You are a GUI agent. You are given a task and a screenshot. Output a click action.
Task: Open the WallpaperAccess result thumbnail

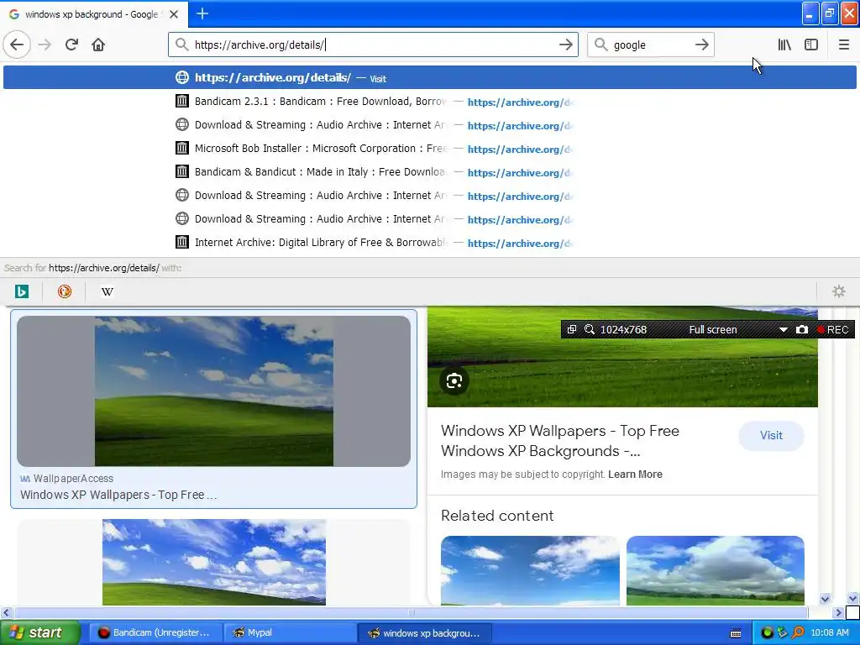213,391
